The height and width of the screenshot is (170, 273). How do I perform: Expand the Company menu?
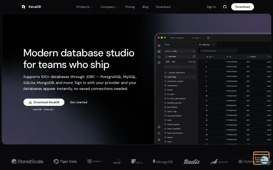pos(109,7)
